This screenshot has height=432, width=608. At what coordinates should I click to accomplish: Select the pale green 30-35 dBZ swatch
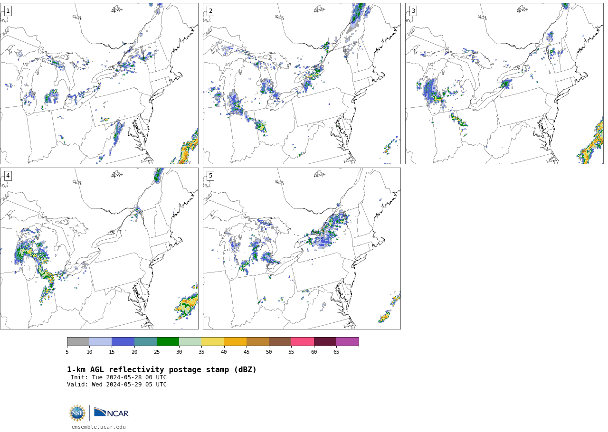[190, 342]
